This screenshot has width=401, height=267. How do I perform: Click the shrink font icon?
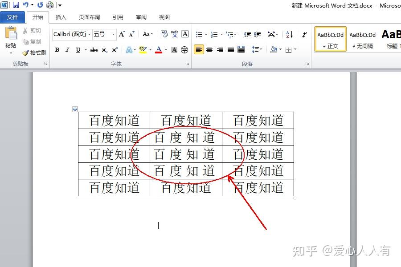[x=132, y=34]
